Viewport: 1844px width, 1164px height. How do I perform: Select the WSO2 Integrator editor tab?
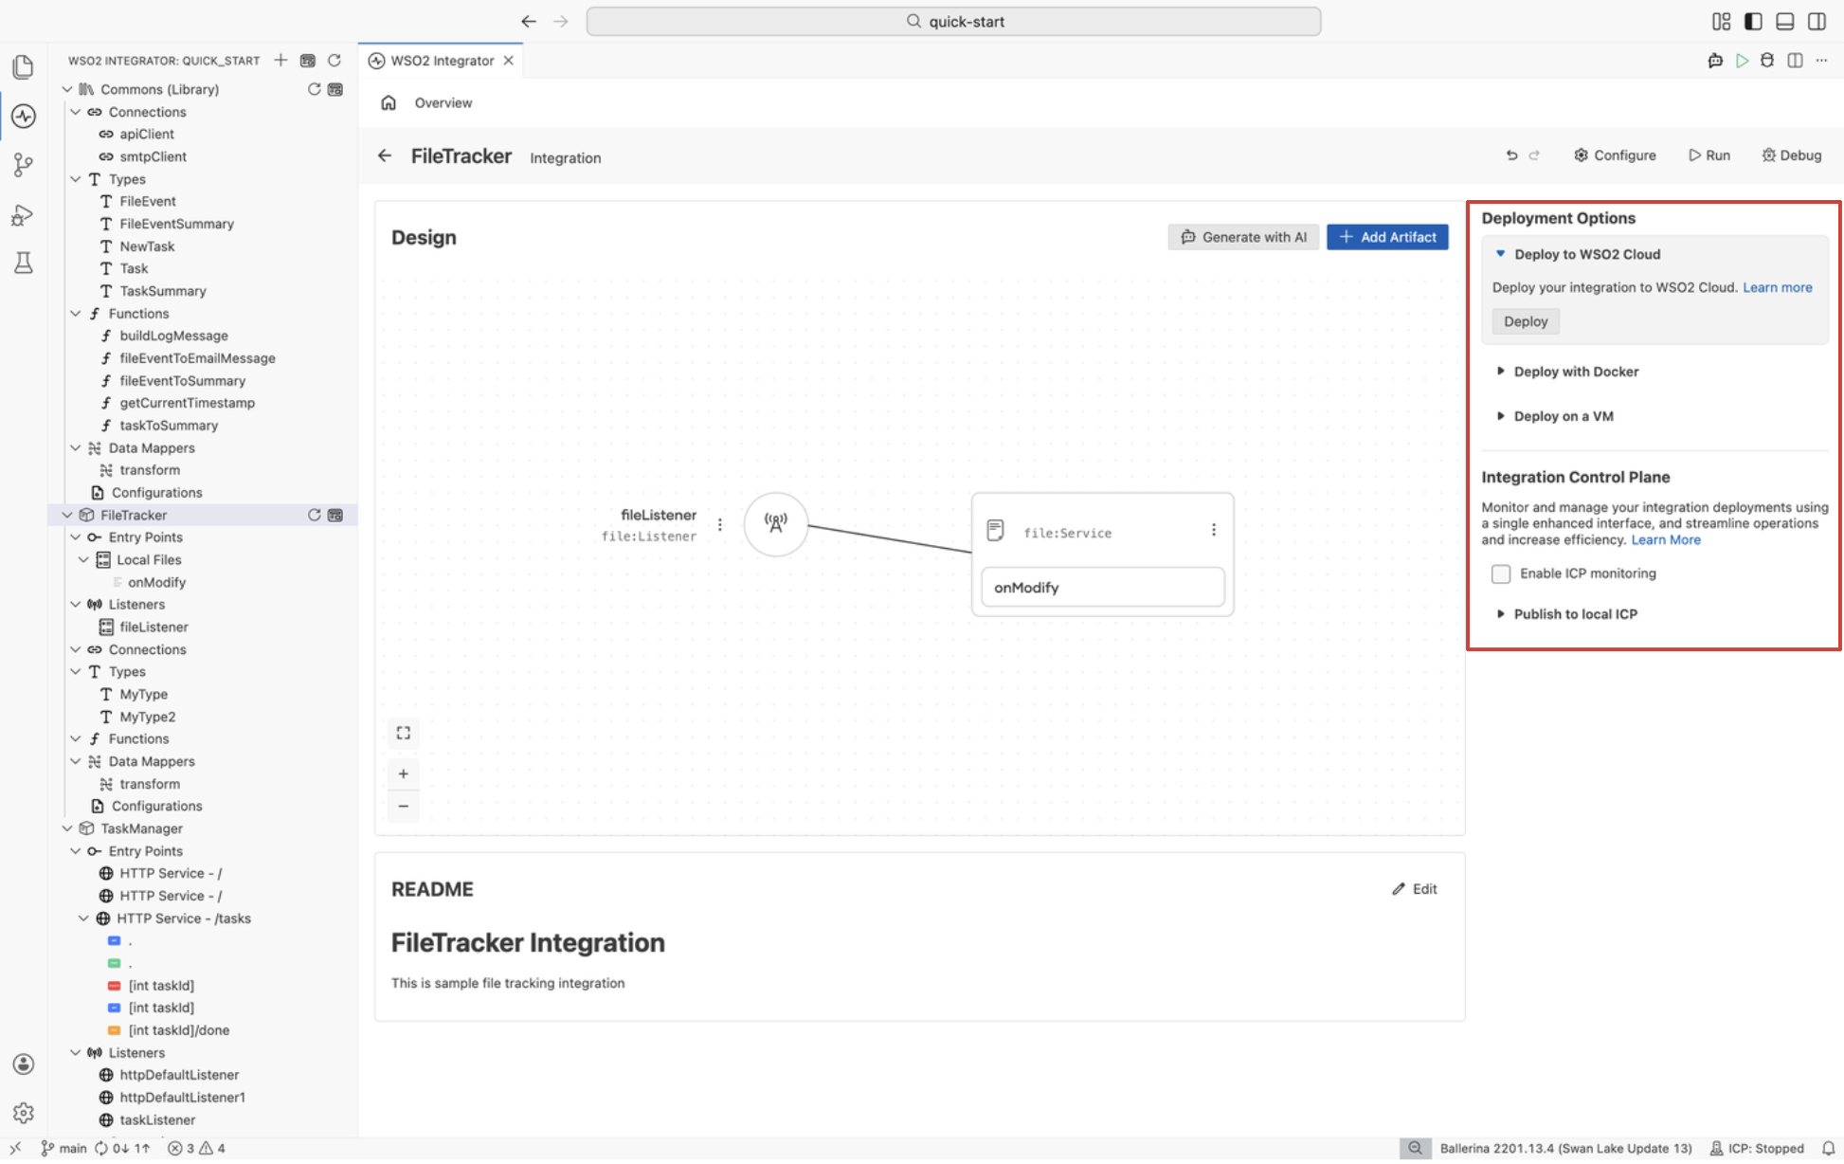coord(442,61)
